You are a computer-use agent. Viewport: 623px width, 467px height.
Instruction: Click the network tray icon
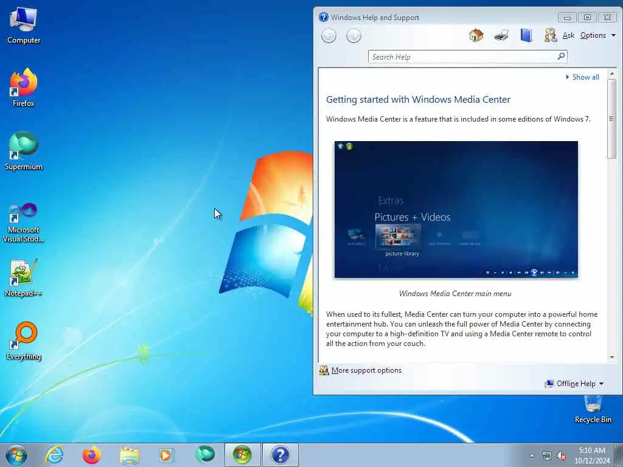pyautogui.click(x=547, y=456)
